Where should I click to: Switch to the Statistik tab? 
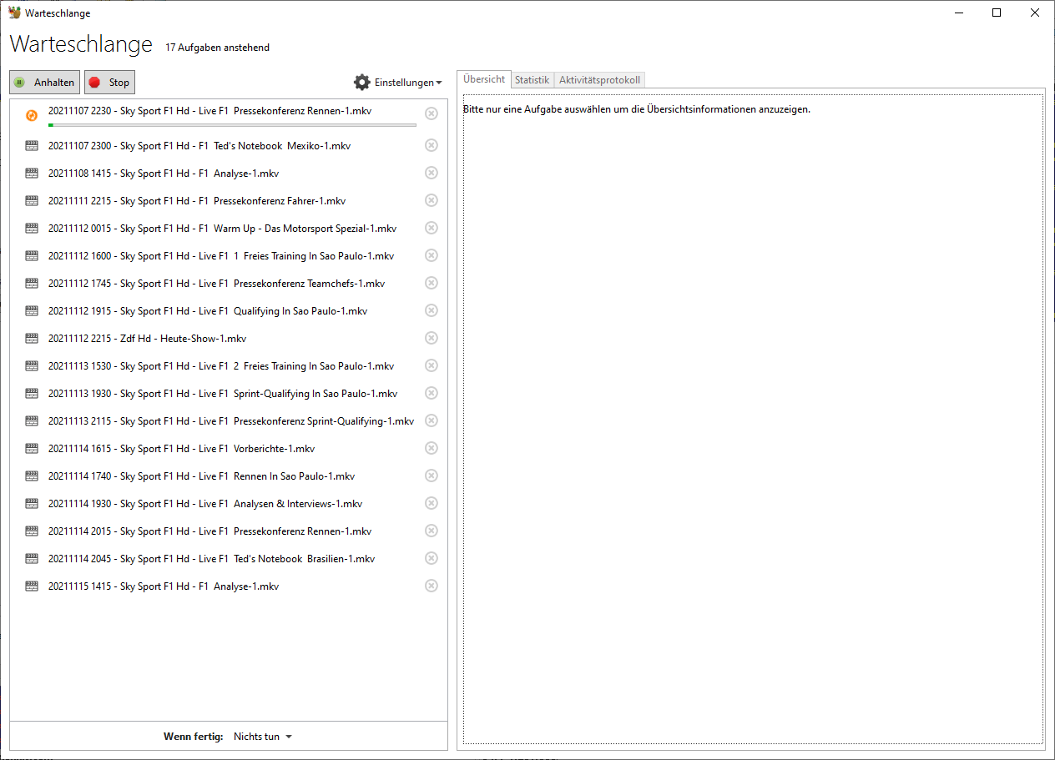tap(533, 79)
